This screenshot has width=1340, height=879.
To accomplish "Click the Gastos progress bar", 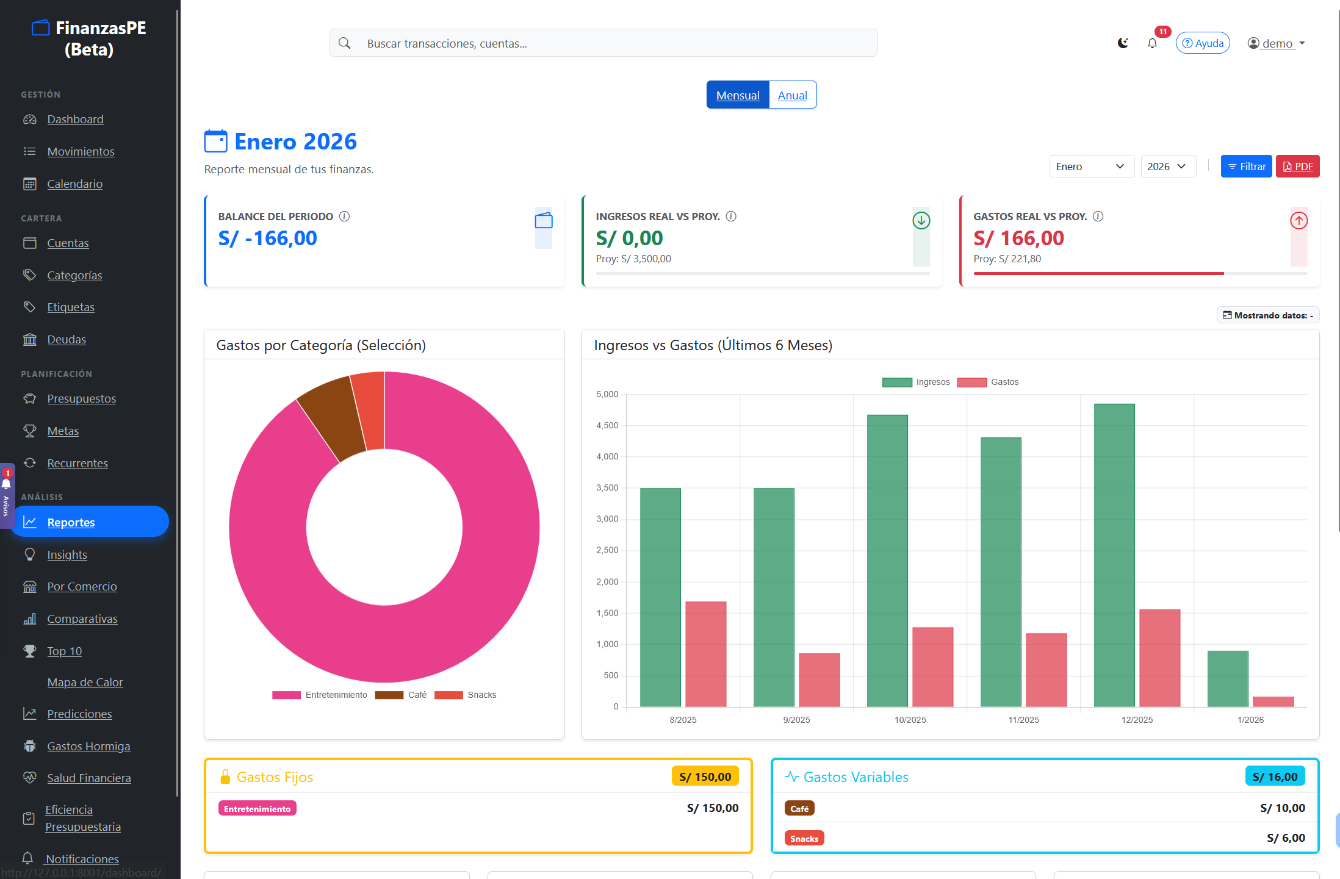I will tap(1140, 273).
